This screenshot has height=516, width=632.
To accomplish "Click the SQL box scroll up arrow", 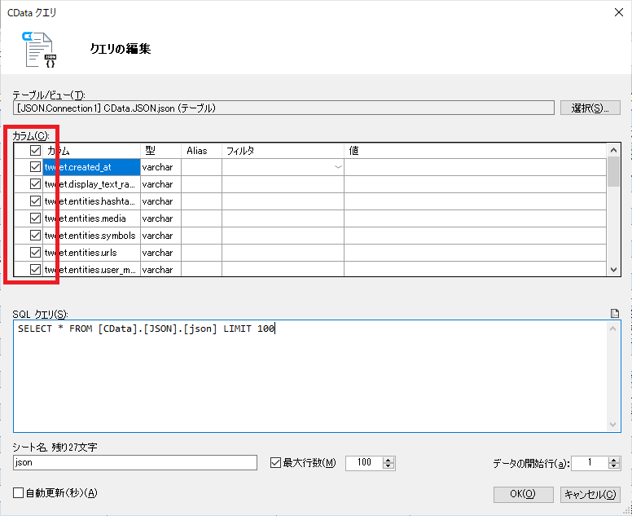I will [x=613, y=329].
